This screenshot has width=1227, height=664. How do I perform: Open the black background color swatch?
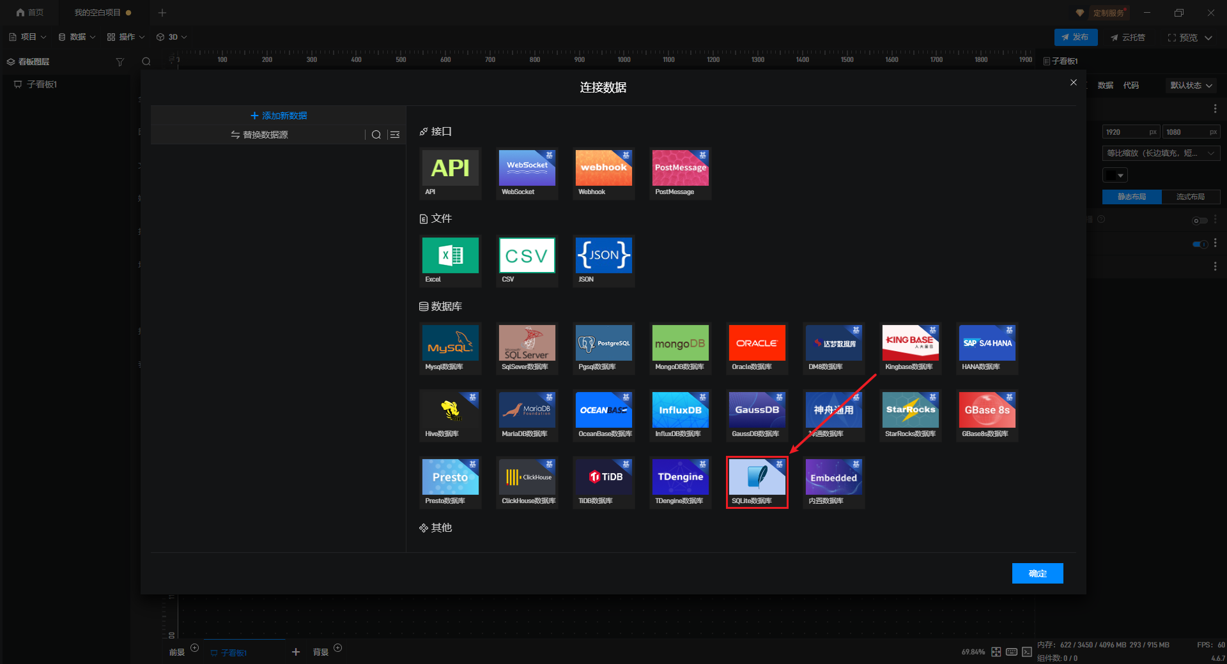[x=1115, y=175]
